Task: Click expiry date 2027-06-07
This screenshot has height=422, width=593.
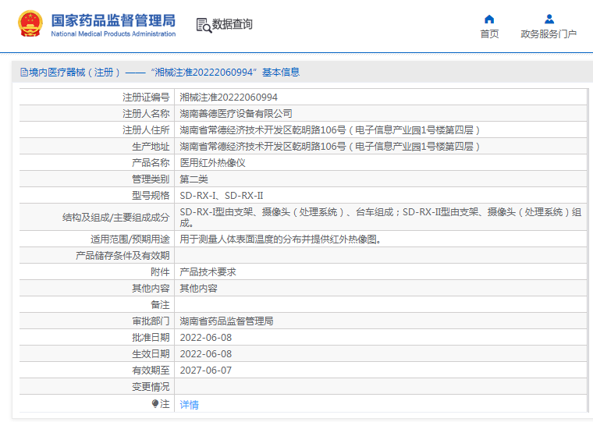Action: click(x=206, y=371)
